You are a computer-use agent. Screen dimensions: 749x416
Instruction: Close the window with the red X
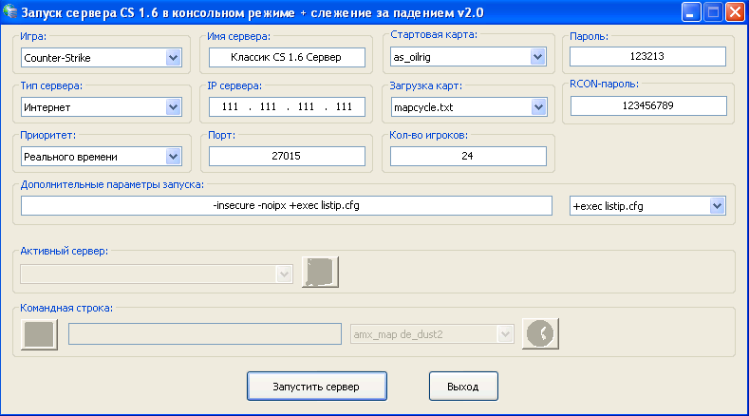pyautogui.click(x=734, y=12)
